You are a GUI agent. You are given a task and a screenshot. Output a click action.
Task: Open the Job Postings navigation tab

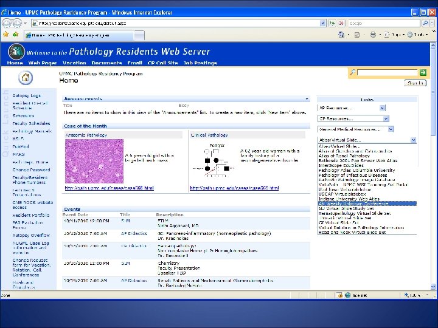(200, 63)
